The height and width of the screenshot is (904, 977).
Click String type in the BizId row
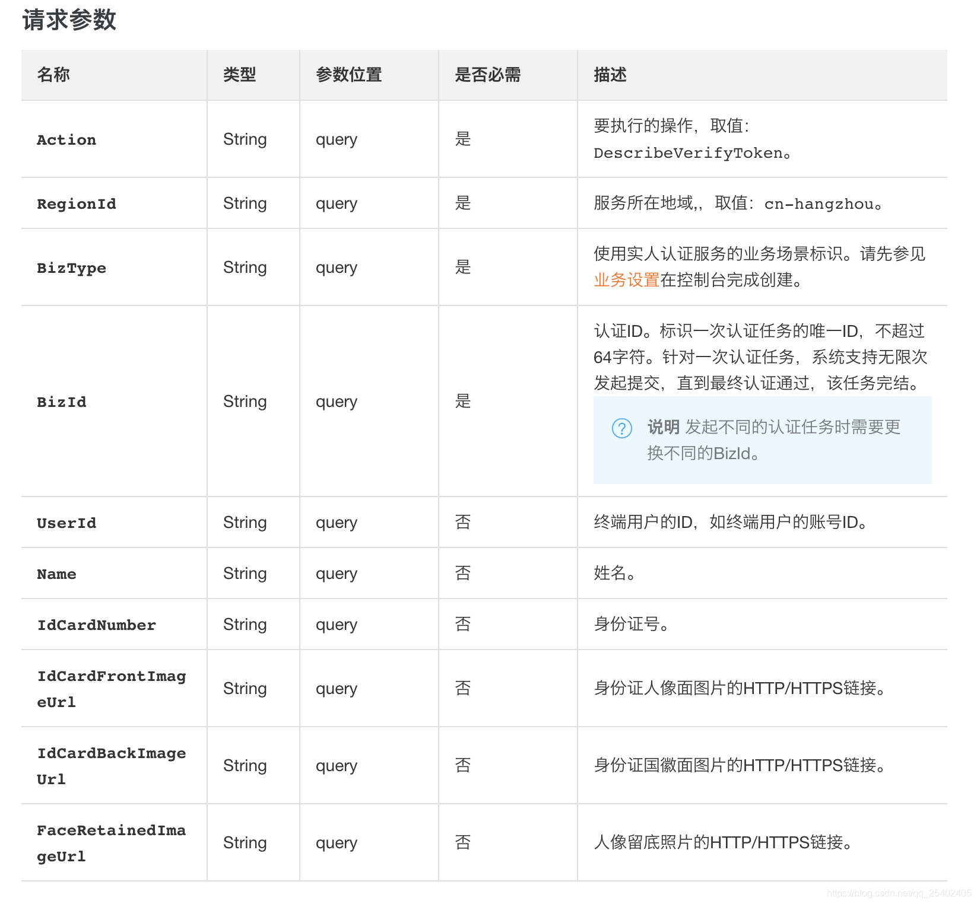click(245, 402)
